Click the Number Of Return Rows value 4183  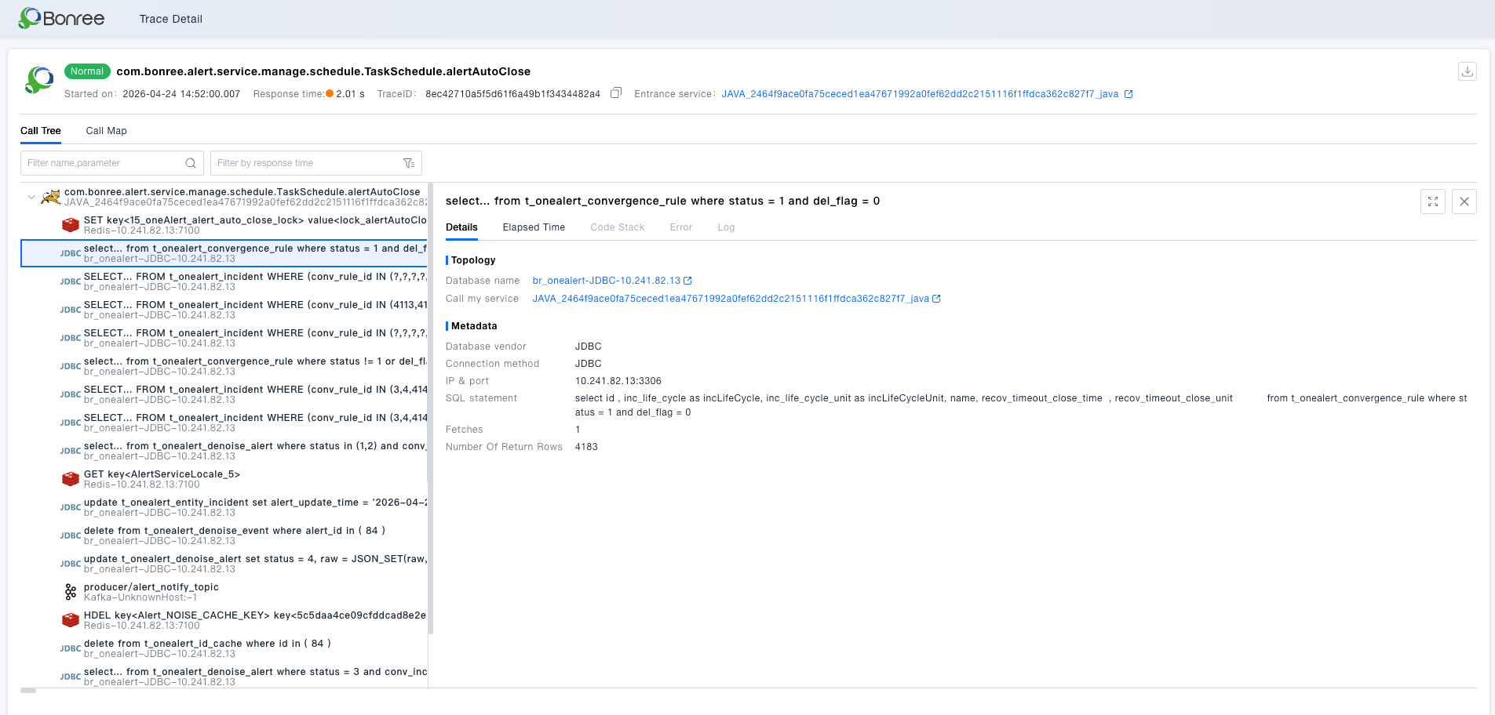[x=586, y=447]
